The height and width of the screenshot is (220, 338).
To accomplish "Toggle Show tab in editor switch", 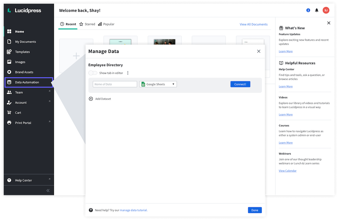I will pos(93,73).
